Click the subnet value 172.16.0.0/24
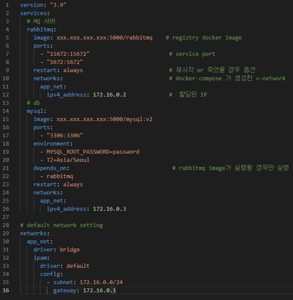The width and height of the screenshot is (293, 300). (x=101, y=282)
